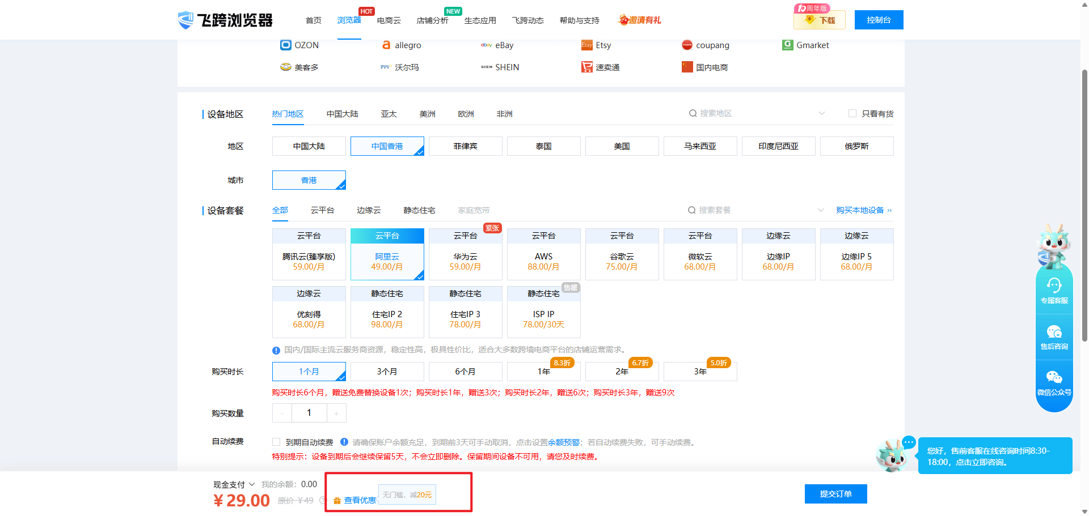Switch to the 亚太 region tab

pyautogui.click(x=389, y=114)
